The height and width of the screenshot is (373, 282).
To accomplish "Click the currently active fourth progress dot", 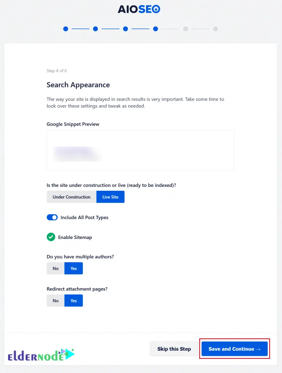I will click(156, 29).
